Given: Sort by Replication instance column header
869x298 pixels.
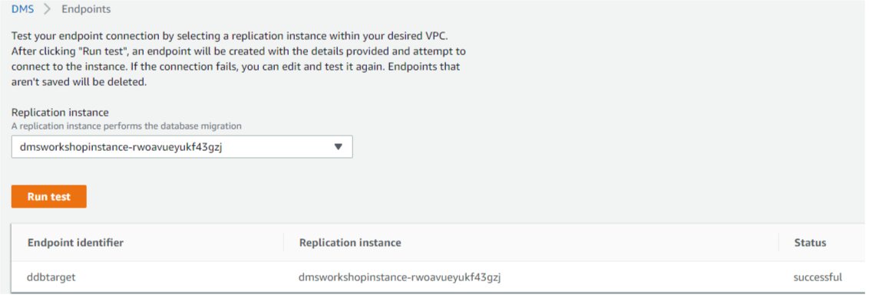Looking at the screenshot, I should [x=350, y=243].
